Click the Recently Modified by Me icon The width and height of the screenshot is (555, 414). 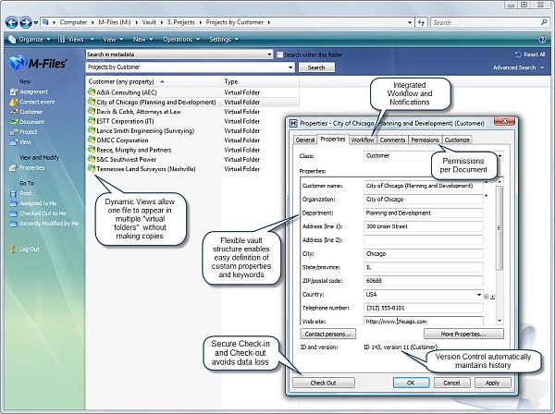point(14,224)
